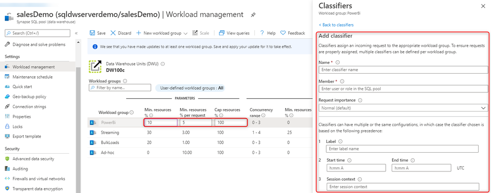Click the classifier Name input field
The image size is (491, 193).
click(x=403, y=70)
